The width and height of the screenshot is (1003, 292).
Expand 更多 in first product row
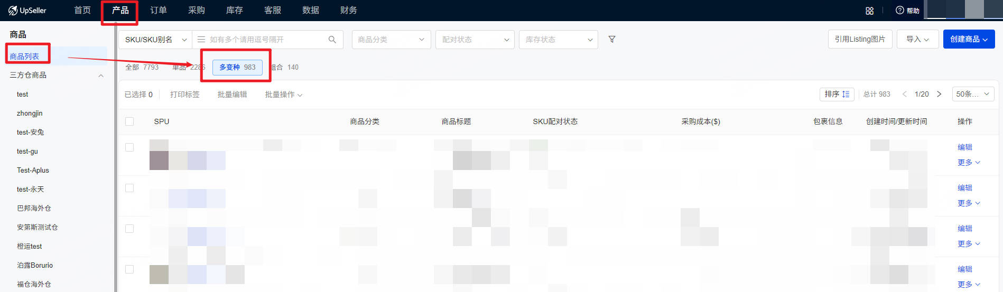tap(969, 163)
